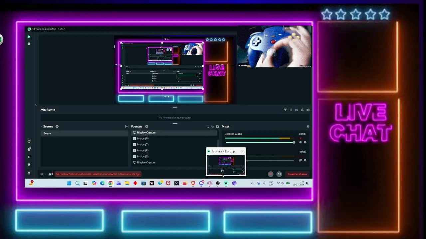Open Task View in the taskbar
The width and height of the screenshot is (426, 239).
point(86,183)
